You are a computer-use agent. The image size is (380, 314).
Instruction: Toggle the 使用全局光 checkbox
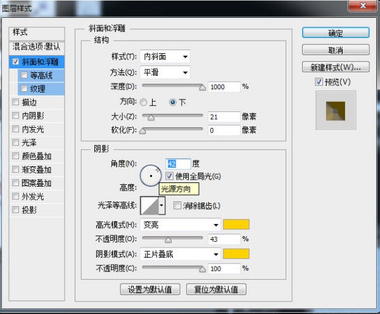[x=170, y=175]
